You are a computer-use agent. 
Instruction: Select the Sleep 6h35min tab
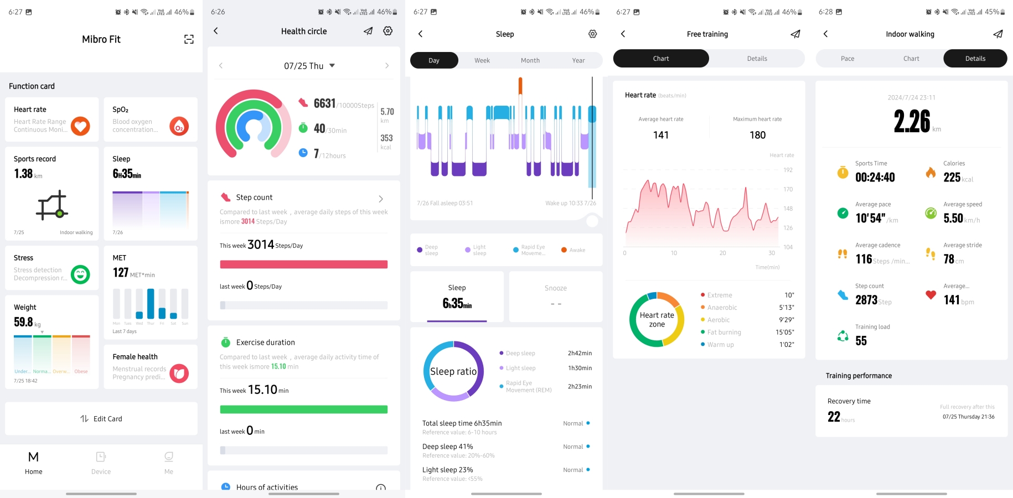click(x=457, y=297)
